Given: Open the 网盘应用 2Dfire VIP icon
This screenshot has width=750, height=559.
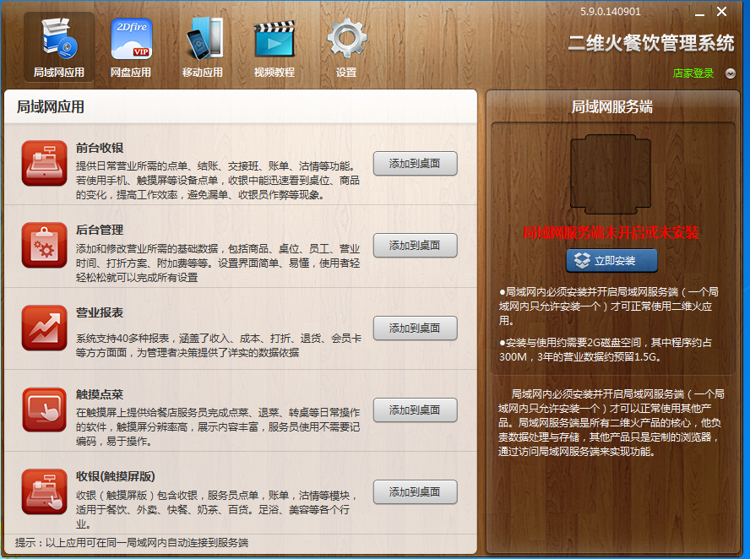Looking at the screenshot, I should pyautogui.click(x=131, y=39).
